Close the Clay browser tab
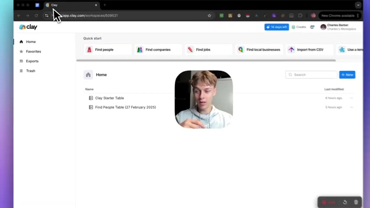The image size is (370, 208). pos(96,5)
